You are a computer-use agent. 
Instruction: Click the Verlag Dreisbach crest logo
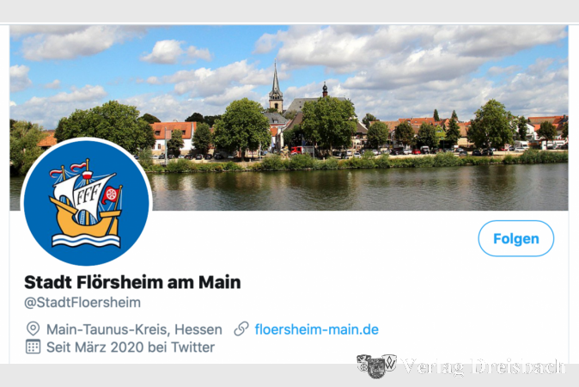point(376,366)
